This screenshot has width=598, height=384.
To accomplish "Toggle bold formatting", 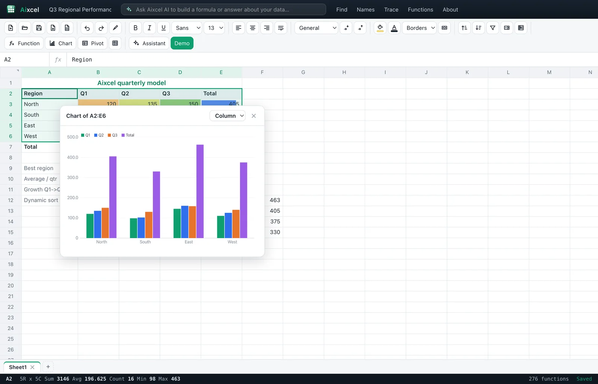I will coord(135,28).
